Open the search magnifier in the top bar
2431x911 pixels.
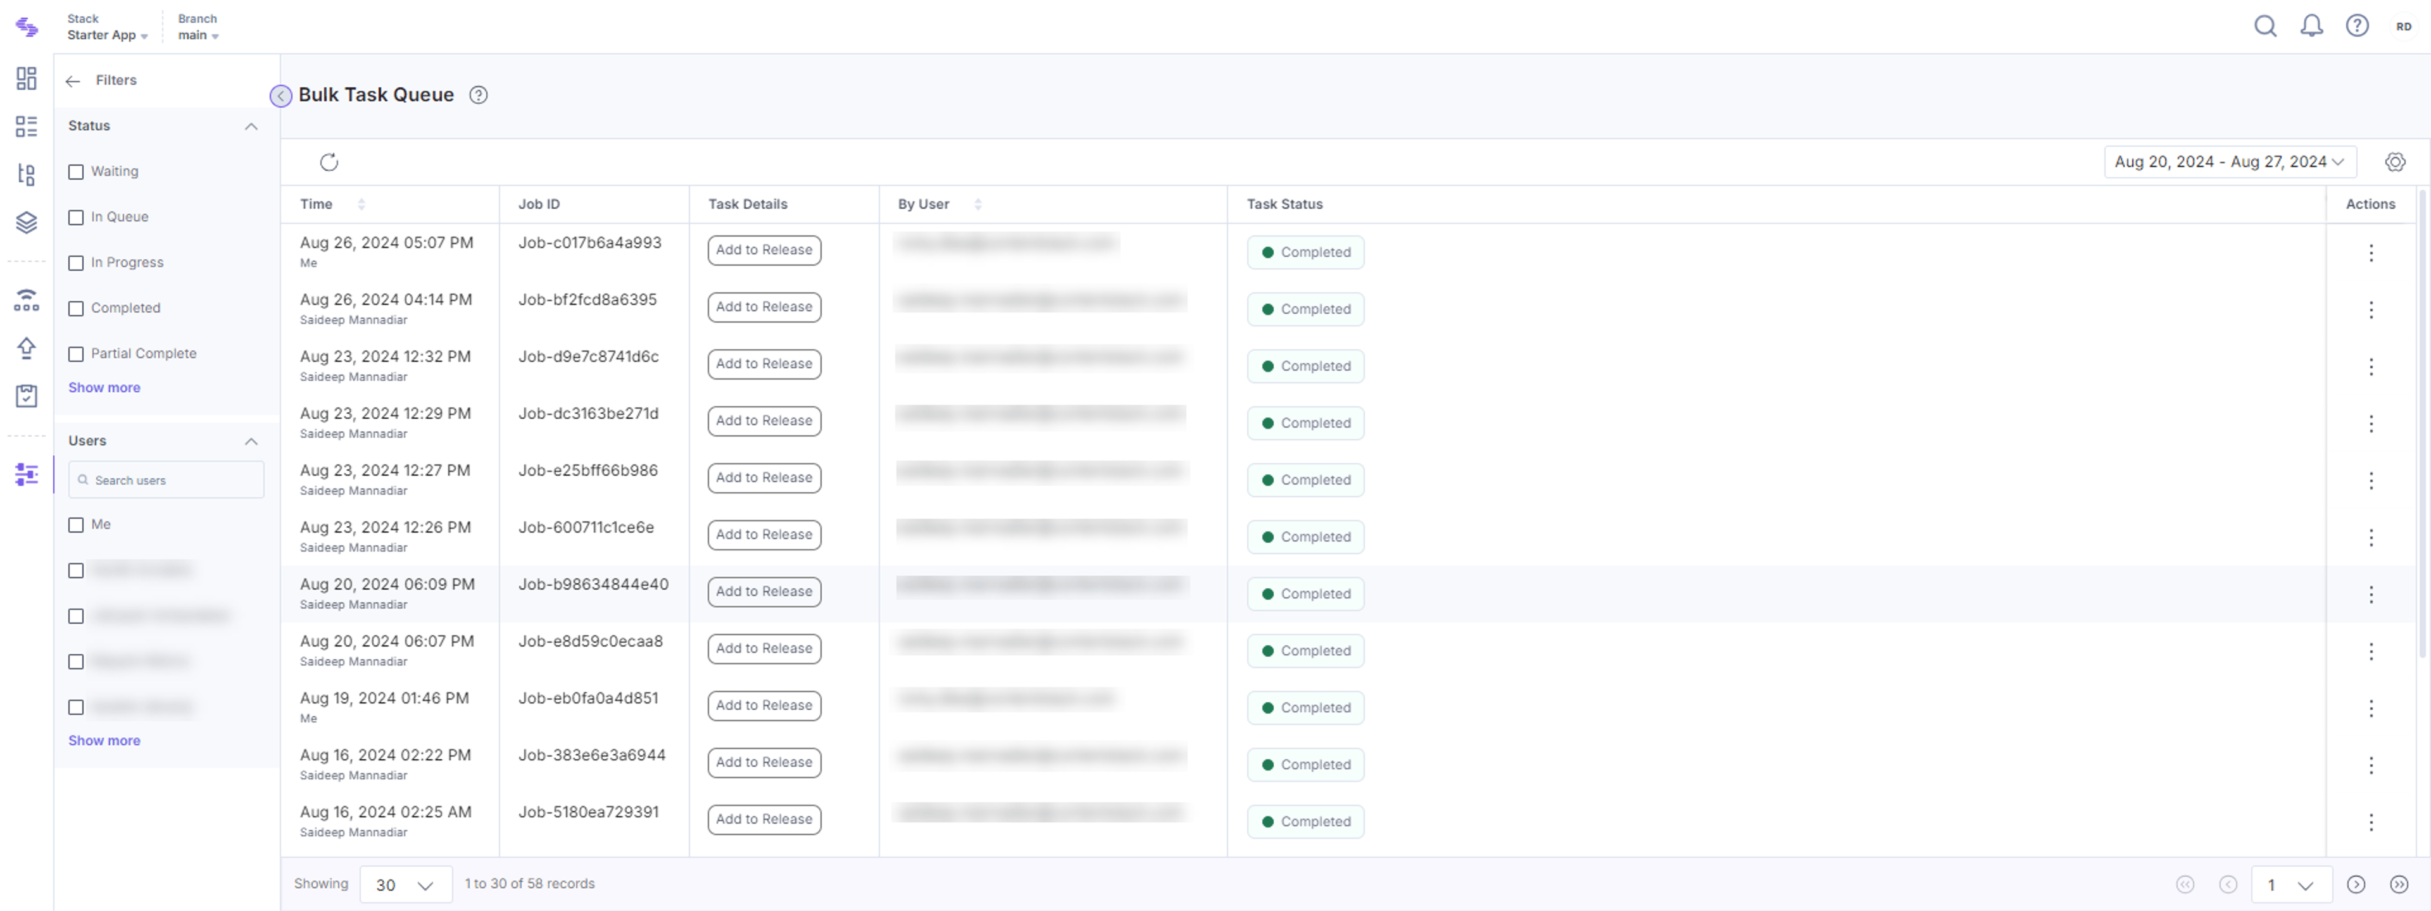coord(2265,27)
